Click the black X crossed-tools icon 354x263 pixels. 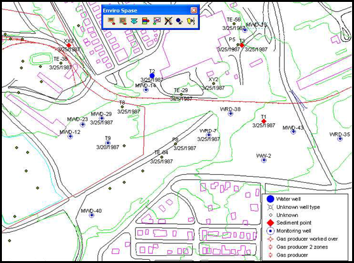168,21
